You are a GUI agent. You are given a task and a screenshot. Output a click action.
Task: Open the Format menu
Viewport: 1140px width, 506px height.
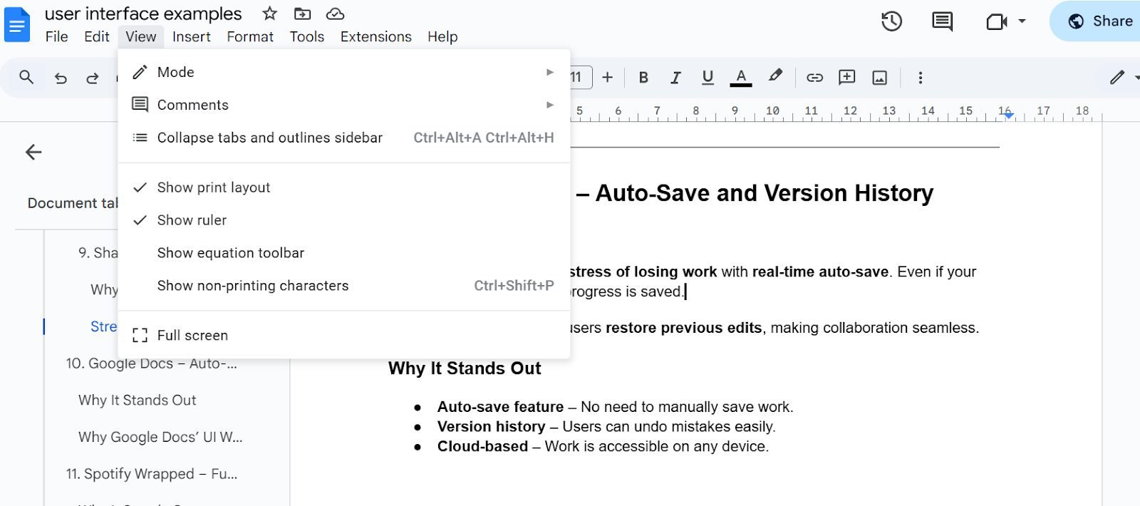pyautogui.click(x=250, y=36)
